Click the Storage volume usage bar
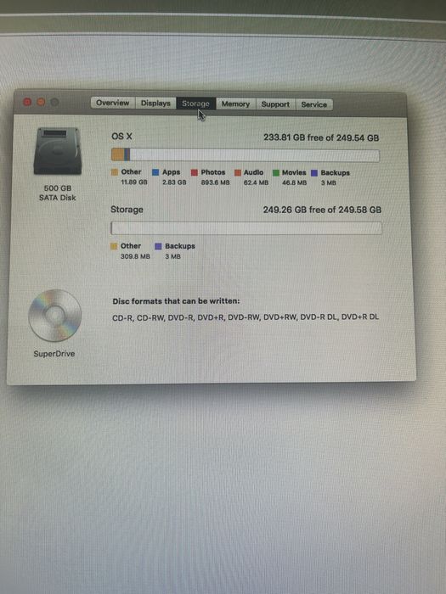This screenshot has width=446, height=594. coord(246,228)
